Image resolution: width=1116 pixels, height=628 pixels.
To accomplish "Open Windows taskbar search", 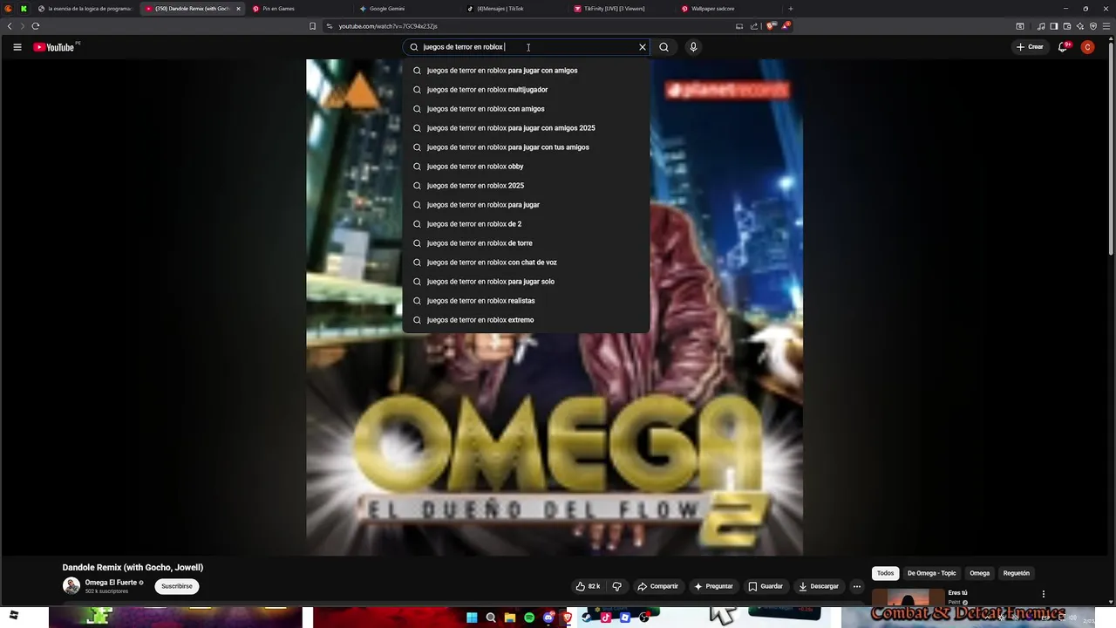I will pos(491,618).
